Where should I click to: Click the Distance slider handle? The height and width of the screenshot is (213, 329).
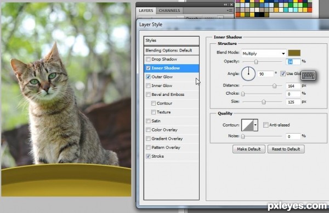[x=275, y=85]
